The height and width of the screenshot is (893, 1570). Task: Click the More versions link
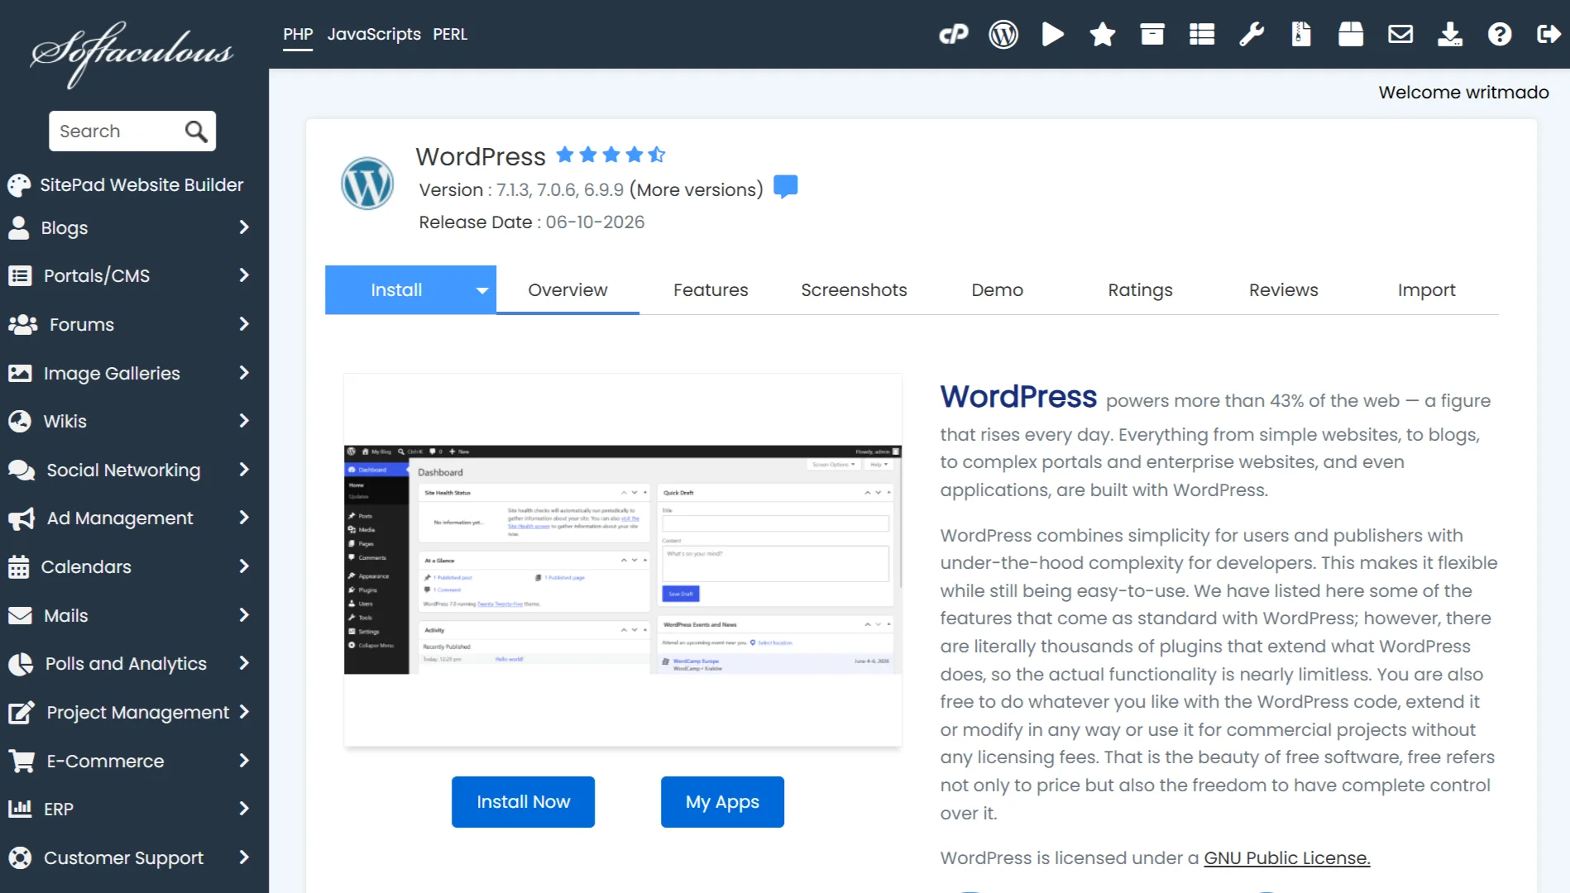696,189
